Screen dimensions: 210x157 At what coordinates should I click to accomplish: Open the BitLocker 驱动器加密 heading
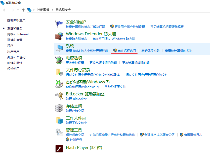(85, 94)
